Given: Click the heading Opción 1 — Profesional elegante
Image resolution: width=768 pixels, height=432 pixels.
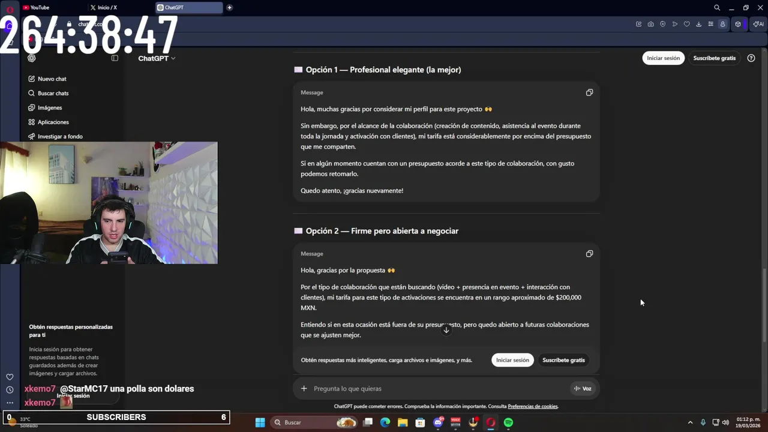Looking at the screenshot, I should (383, 70).
